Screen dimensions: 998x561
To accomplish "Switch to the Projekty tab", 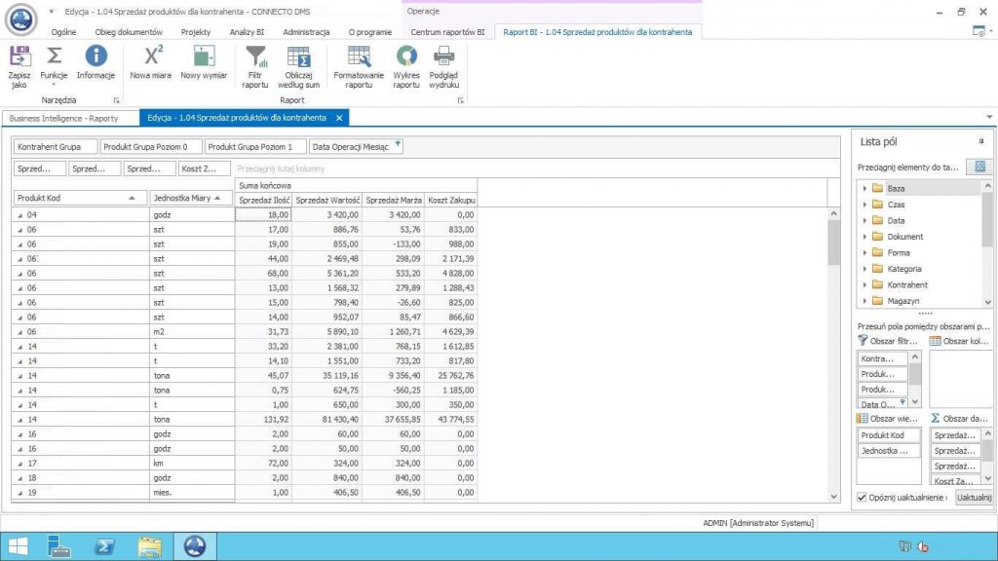I will tap(195, 32).
